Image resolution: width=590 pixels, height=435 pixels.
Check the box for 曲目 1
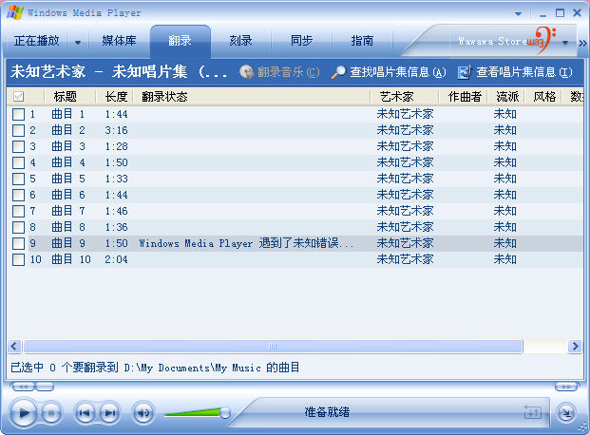[x=18, y=114]
